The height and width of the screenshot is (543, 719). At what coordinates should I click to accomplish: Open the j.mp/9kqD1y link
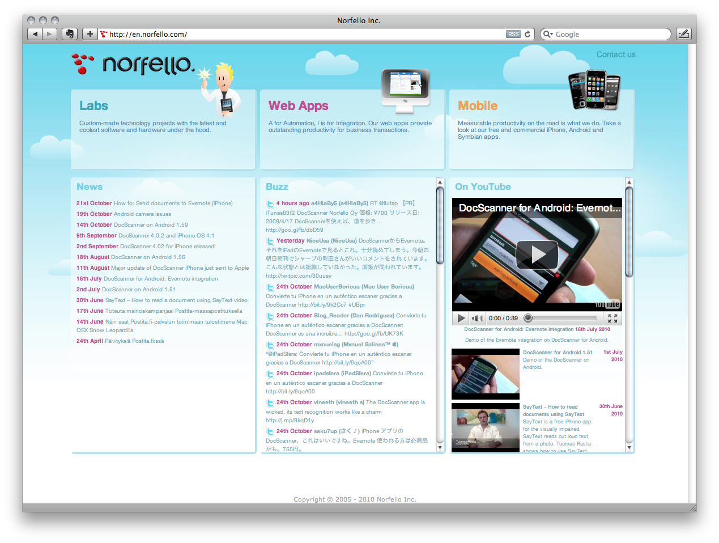(290, 421)
